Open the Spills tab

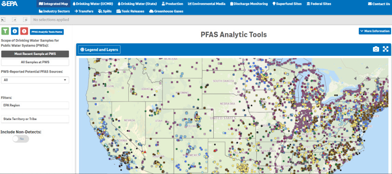(105, 11)
